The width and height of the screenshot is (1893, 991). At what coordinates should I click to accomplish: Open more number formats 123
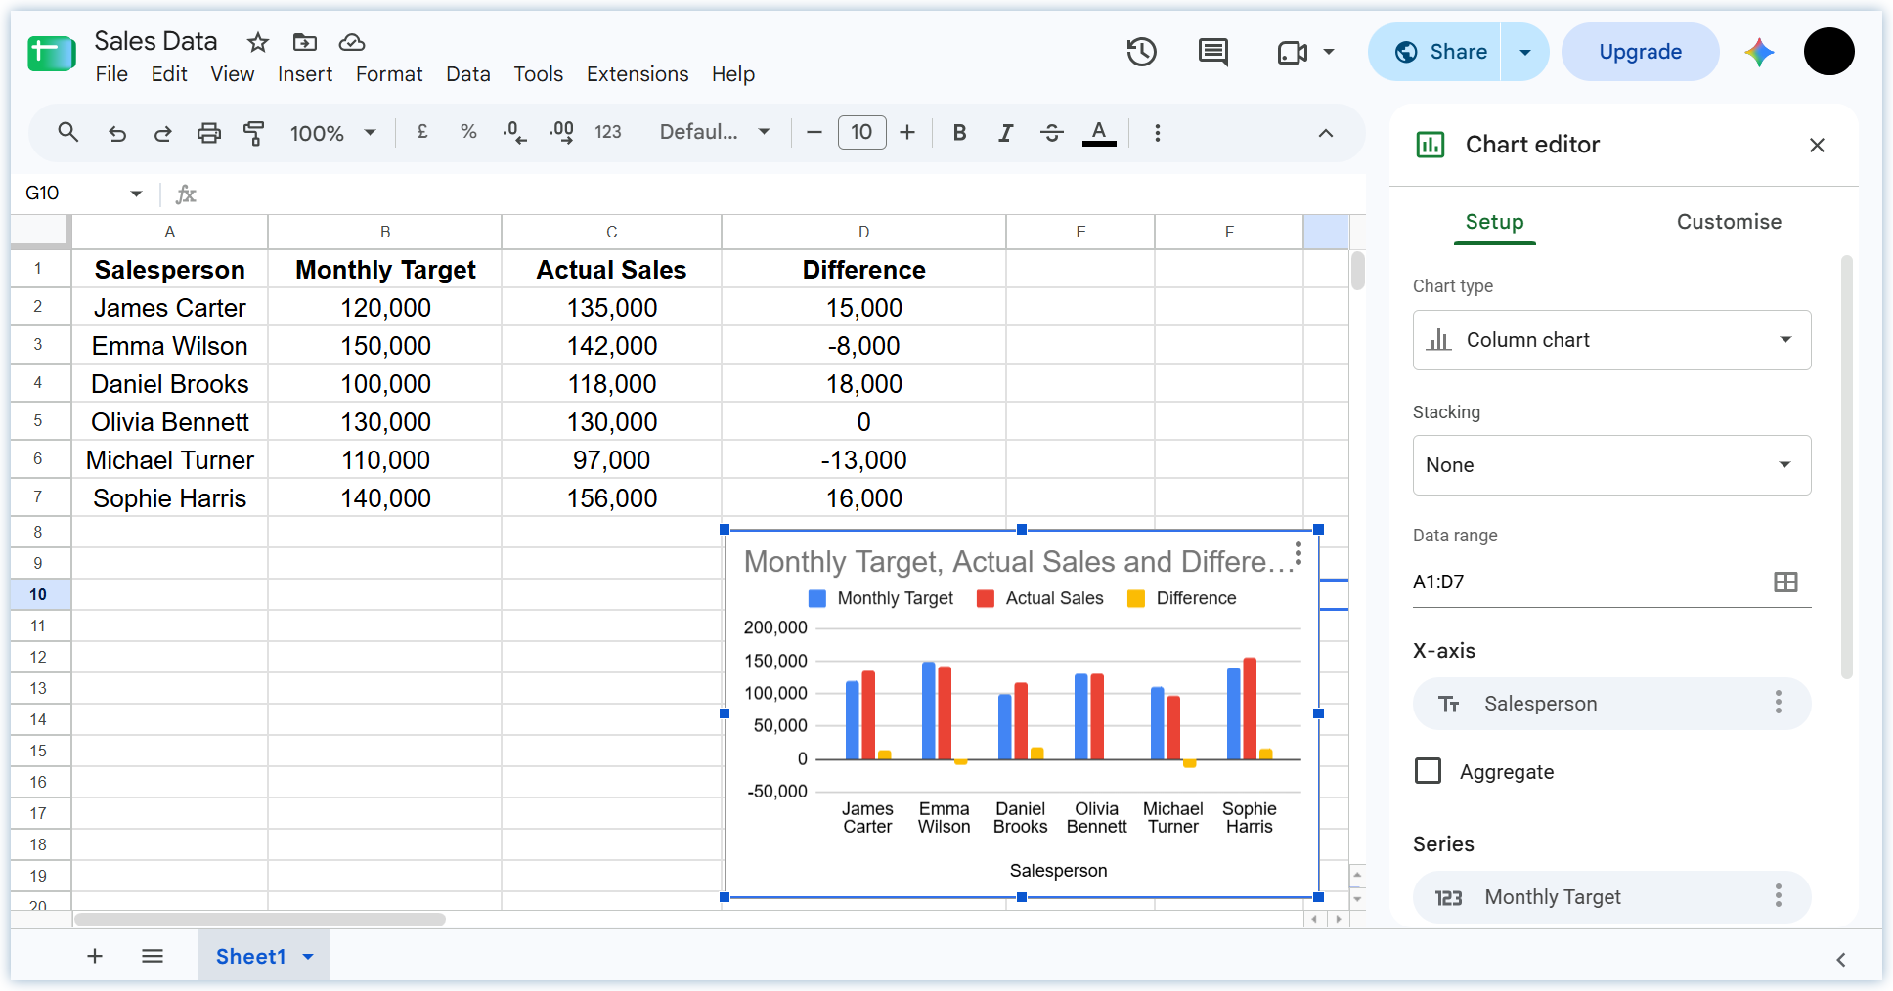pos(607,132)
